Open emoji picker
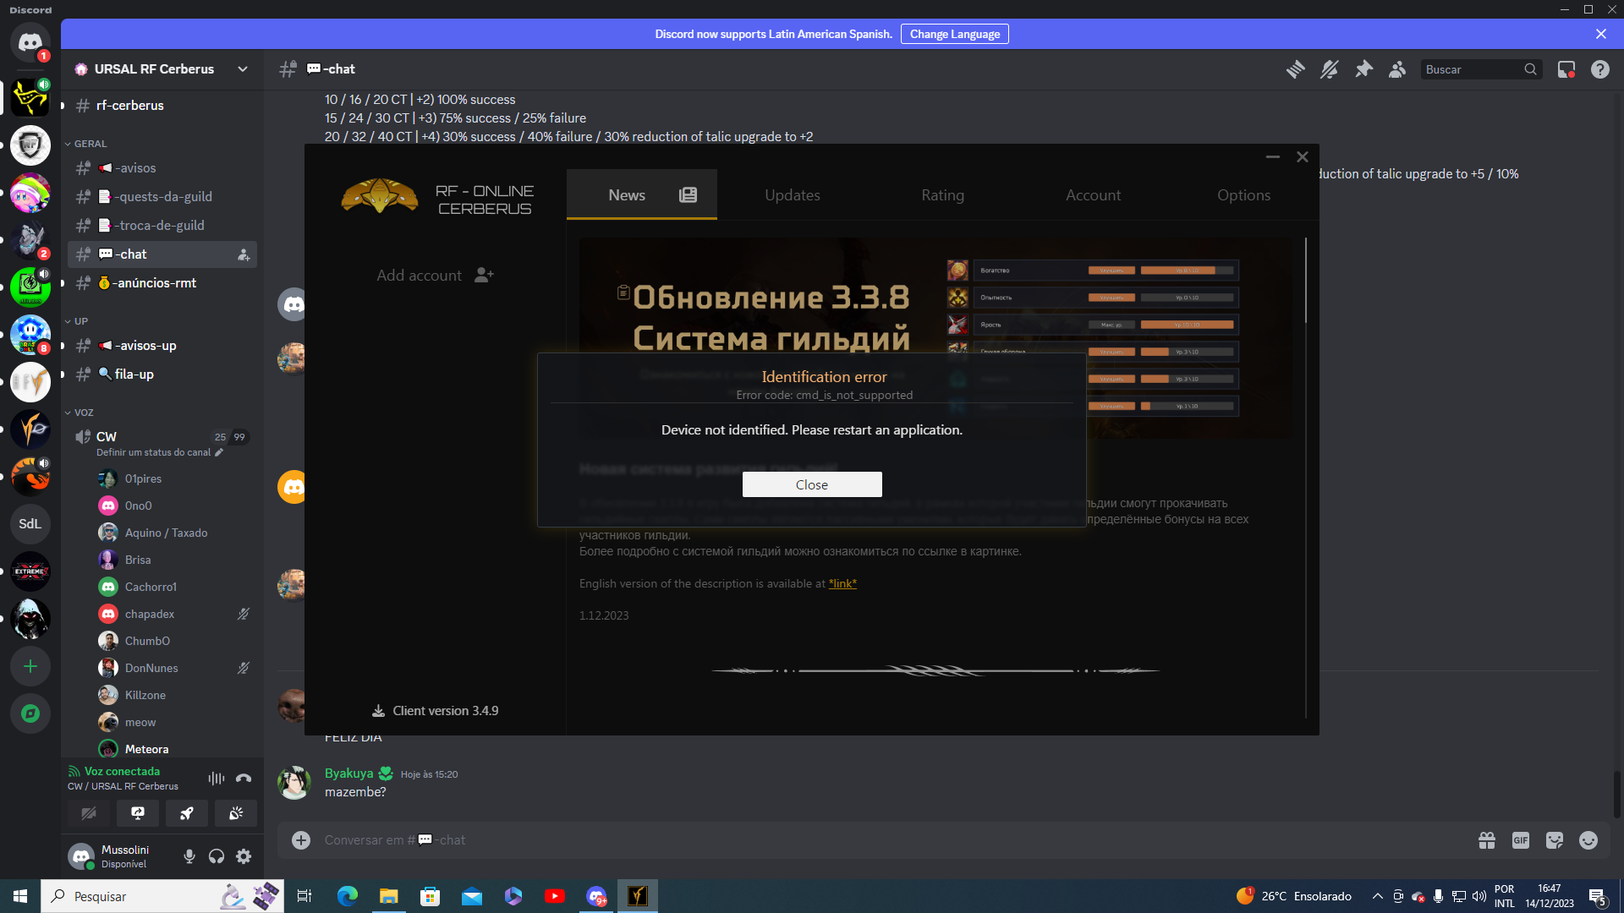Image resolution: width=1624 pixels, height=913 pixels. click(1588, 840)
